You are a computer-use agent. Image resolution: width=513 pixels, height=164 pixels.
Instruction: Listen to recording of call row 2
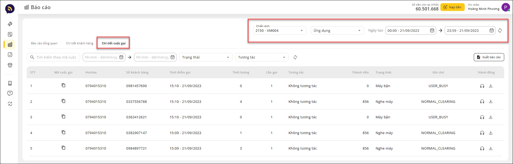[x=482, y=101]
